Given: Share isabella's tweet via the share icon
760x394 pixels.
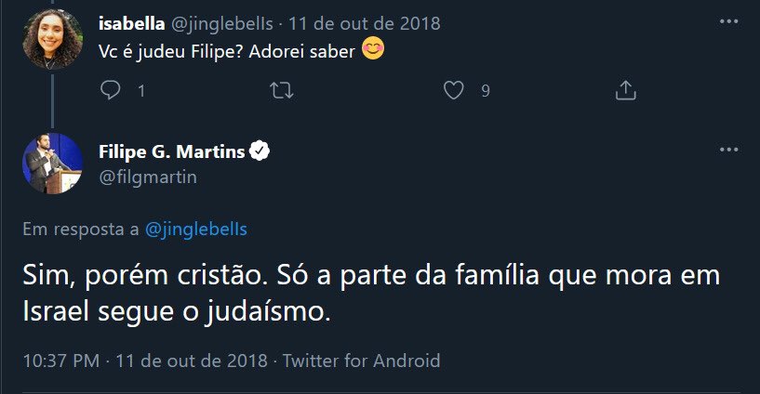Looking at the screenshot, I should (626, 91).
